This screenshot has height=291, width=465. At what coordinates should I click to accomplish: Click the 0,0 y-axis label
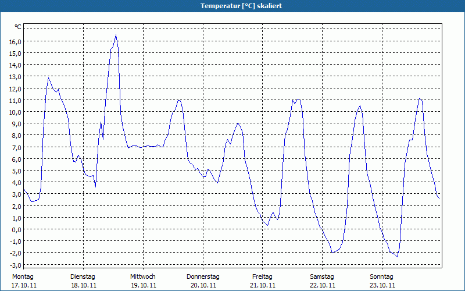(16, 230)
